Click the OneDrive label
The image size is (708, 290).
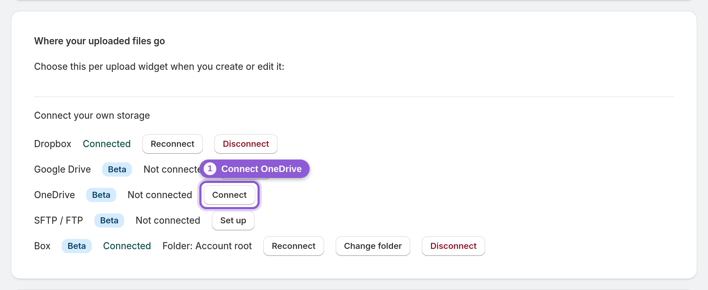(55, 195)
